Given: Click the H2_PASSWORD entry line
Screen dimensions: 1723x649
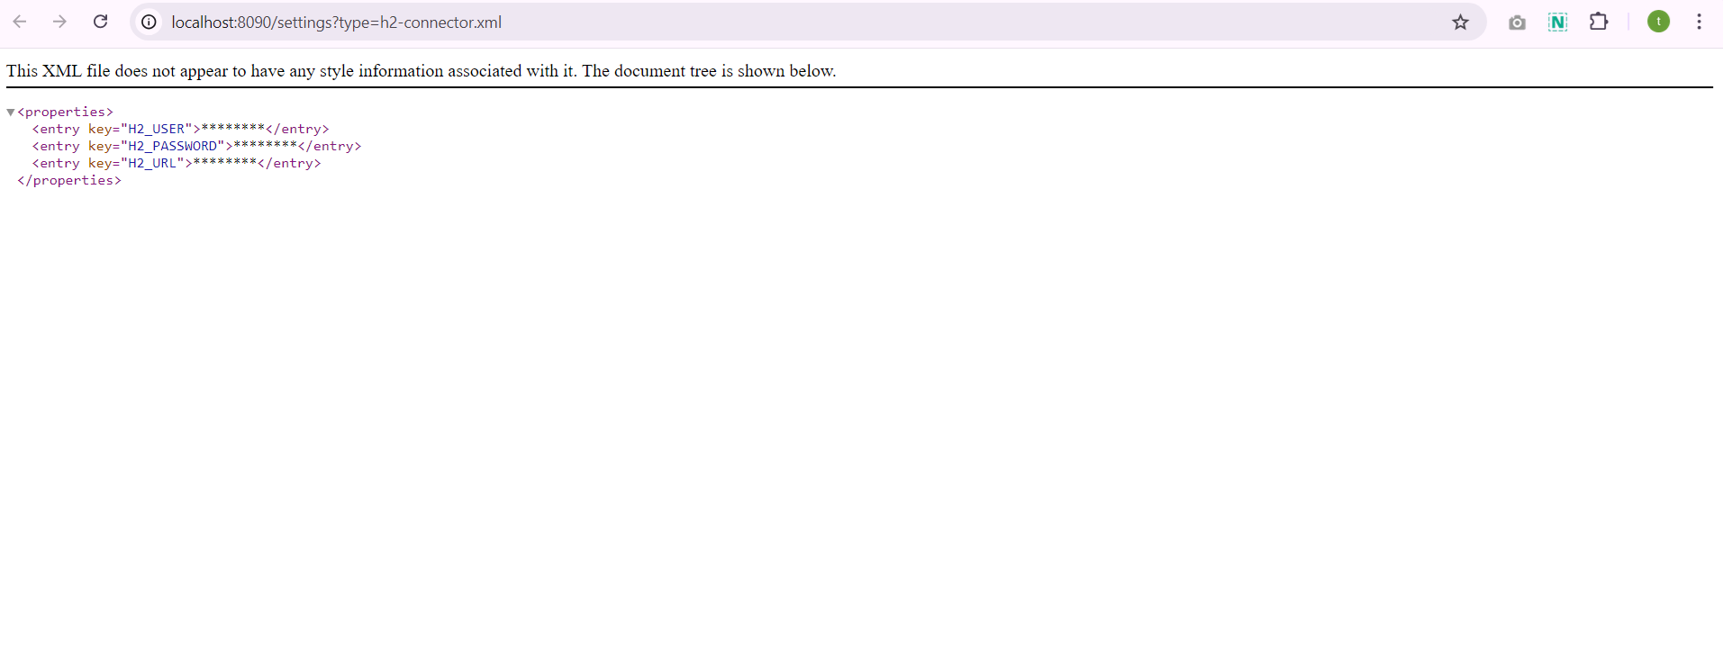Looking at the screenshot, I should point(196,146).
